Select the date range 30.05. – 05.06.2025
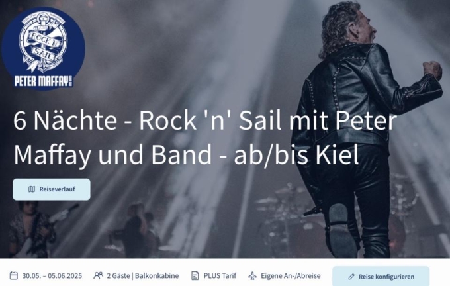 (x=52, y=276)
